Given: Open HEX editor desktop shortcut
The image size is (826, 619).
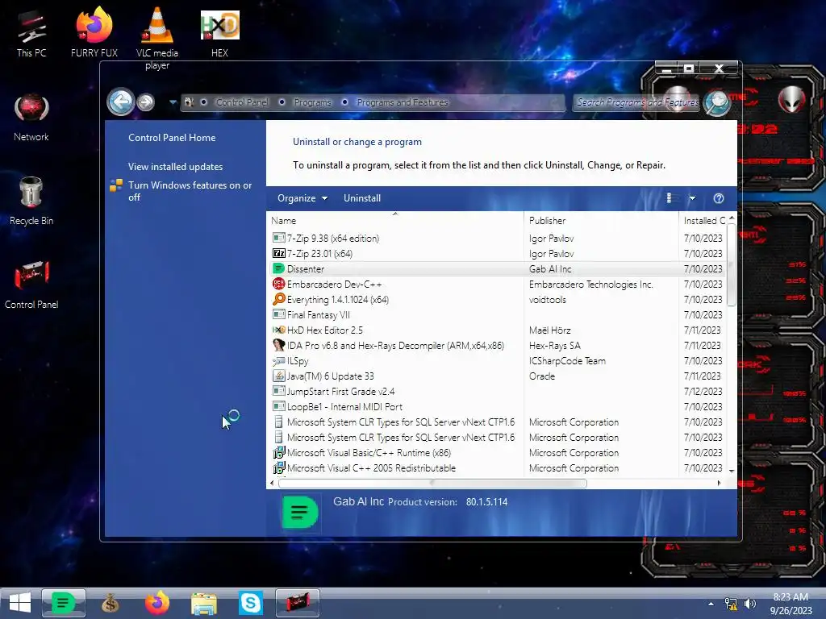Looking at the screenshot, I should pyautogui.click(x=219, y=33).
